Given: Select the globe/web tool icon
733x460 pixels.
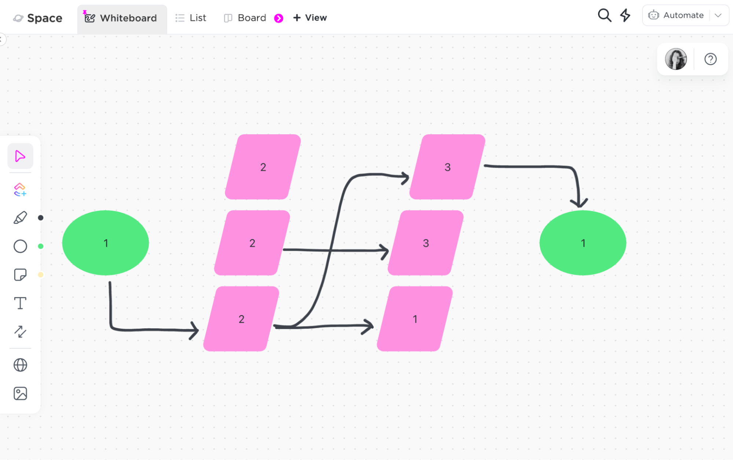Looking at the screenshot, I should click(x=21, y=365).
